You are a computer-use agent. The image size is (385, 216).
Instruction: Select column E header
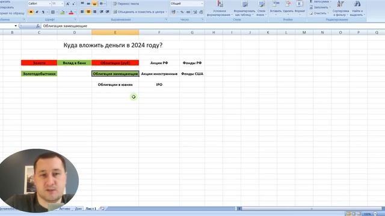(x=115, y=32)
